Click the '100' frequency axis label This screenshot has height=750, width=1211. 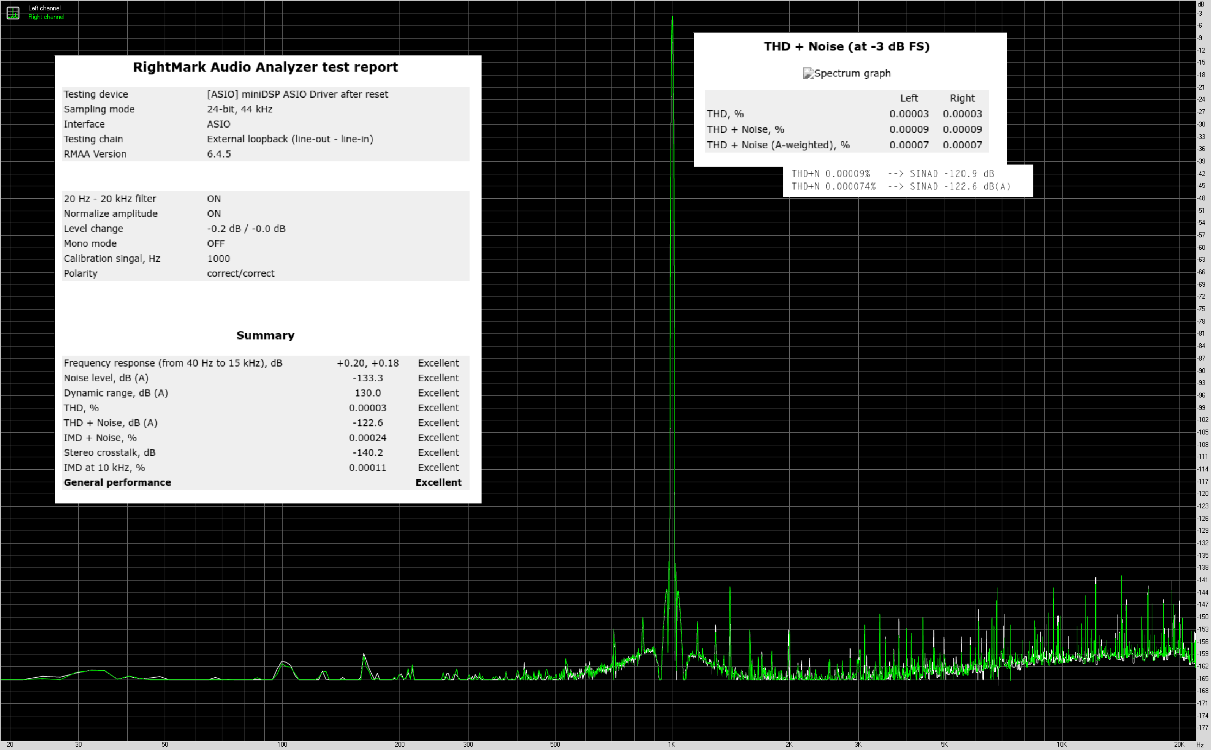282,745
